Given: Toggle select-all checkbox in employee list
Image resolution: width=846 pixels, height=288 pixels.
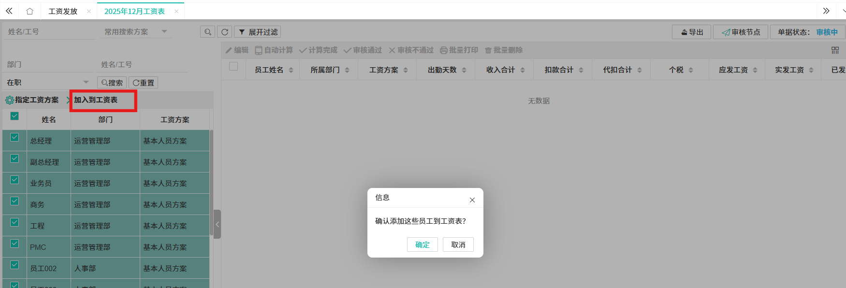Looking at the screenshot, I should click(15, 116).
